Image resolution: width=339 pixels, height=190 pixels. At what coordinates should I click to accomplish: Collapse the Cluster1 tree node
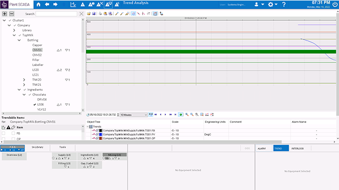pos(4,20)
